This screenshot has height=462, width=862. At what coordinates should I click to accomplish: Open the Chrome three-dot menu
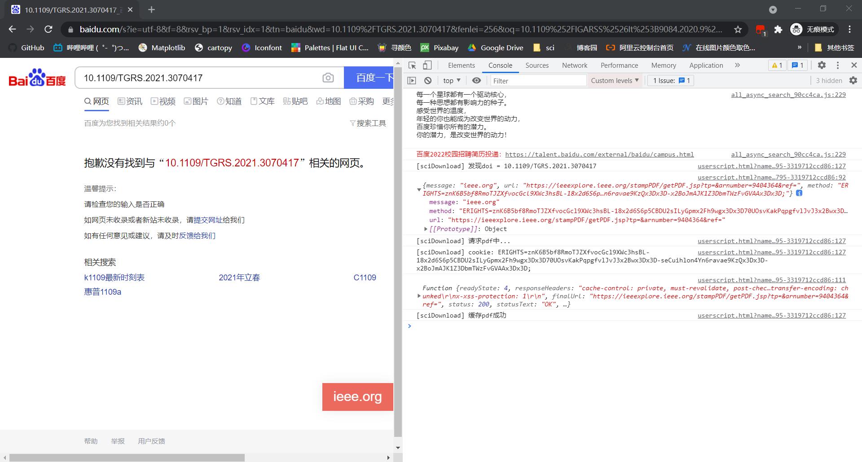coord(850,30)
